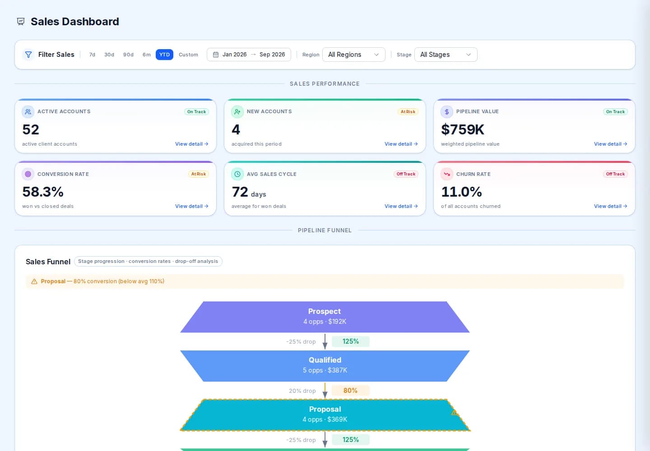Click the 125% rate between Prospect and Qualified
This screenshot has width=650, height=451.
[351, 341]
